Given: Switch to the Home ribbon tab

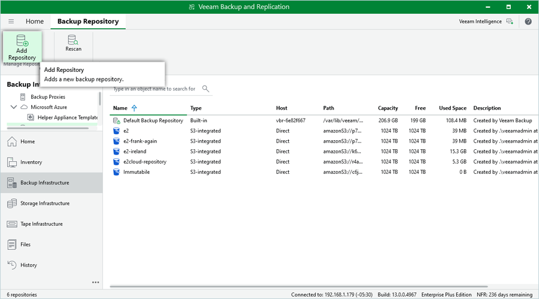Looking at the screenshot, I should pyautogui.click(x=35, y=22).
